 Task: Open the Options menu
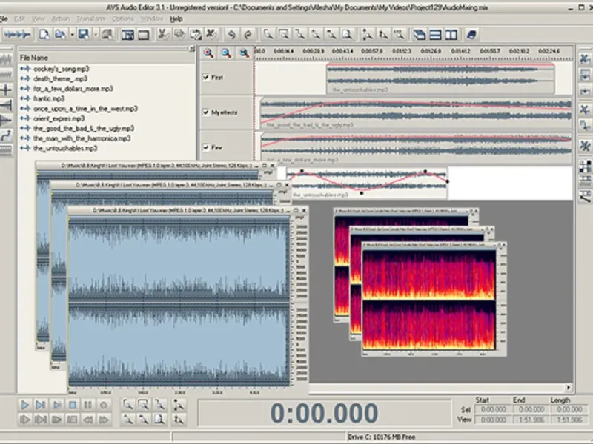(122, 18)
